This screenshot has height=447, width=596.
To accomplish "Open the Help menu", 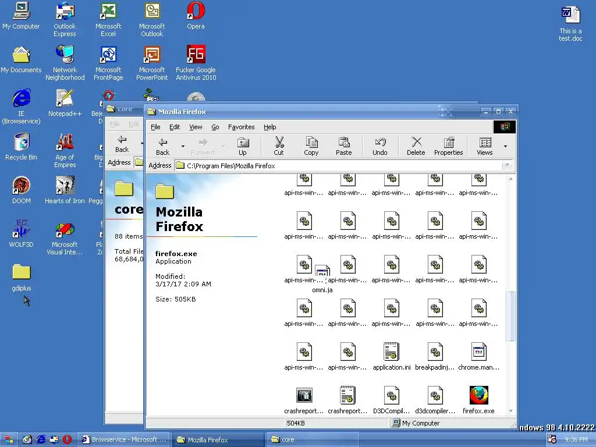I will (270, 127).
